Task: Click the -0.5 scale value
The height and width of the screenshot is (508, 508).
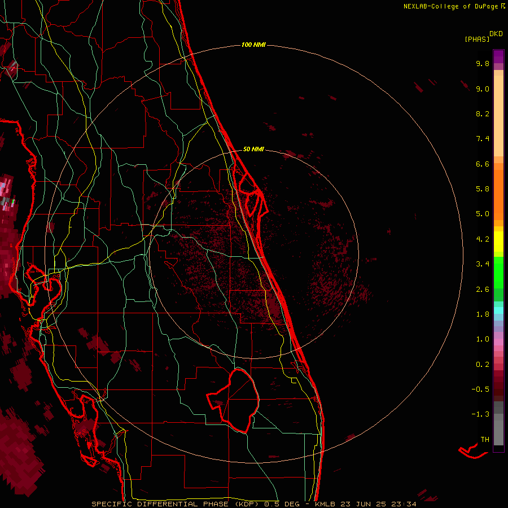Action: click(x=480, y=389)
